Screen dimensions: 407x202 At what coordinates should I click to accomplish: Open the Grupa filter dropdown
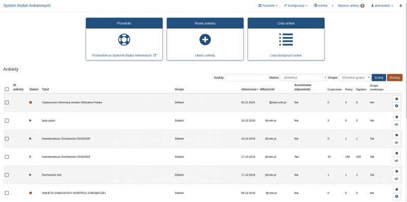[355, 77]
